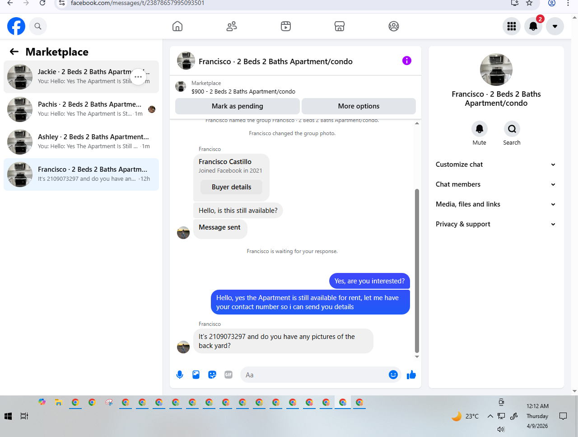Open the emoji picker smiley icon
578x437 pixels.
pyautogui.click(x=393, y=375)
